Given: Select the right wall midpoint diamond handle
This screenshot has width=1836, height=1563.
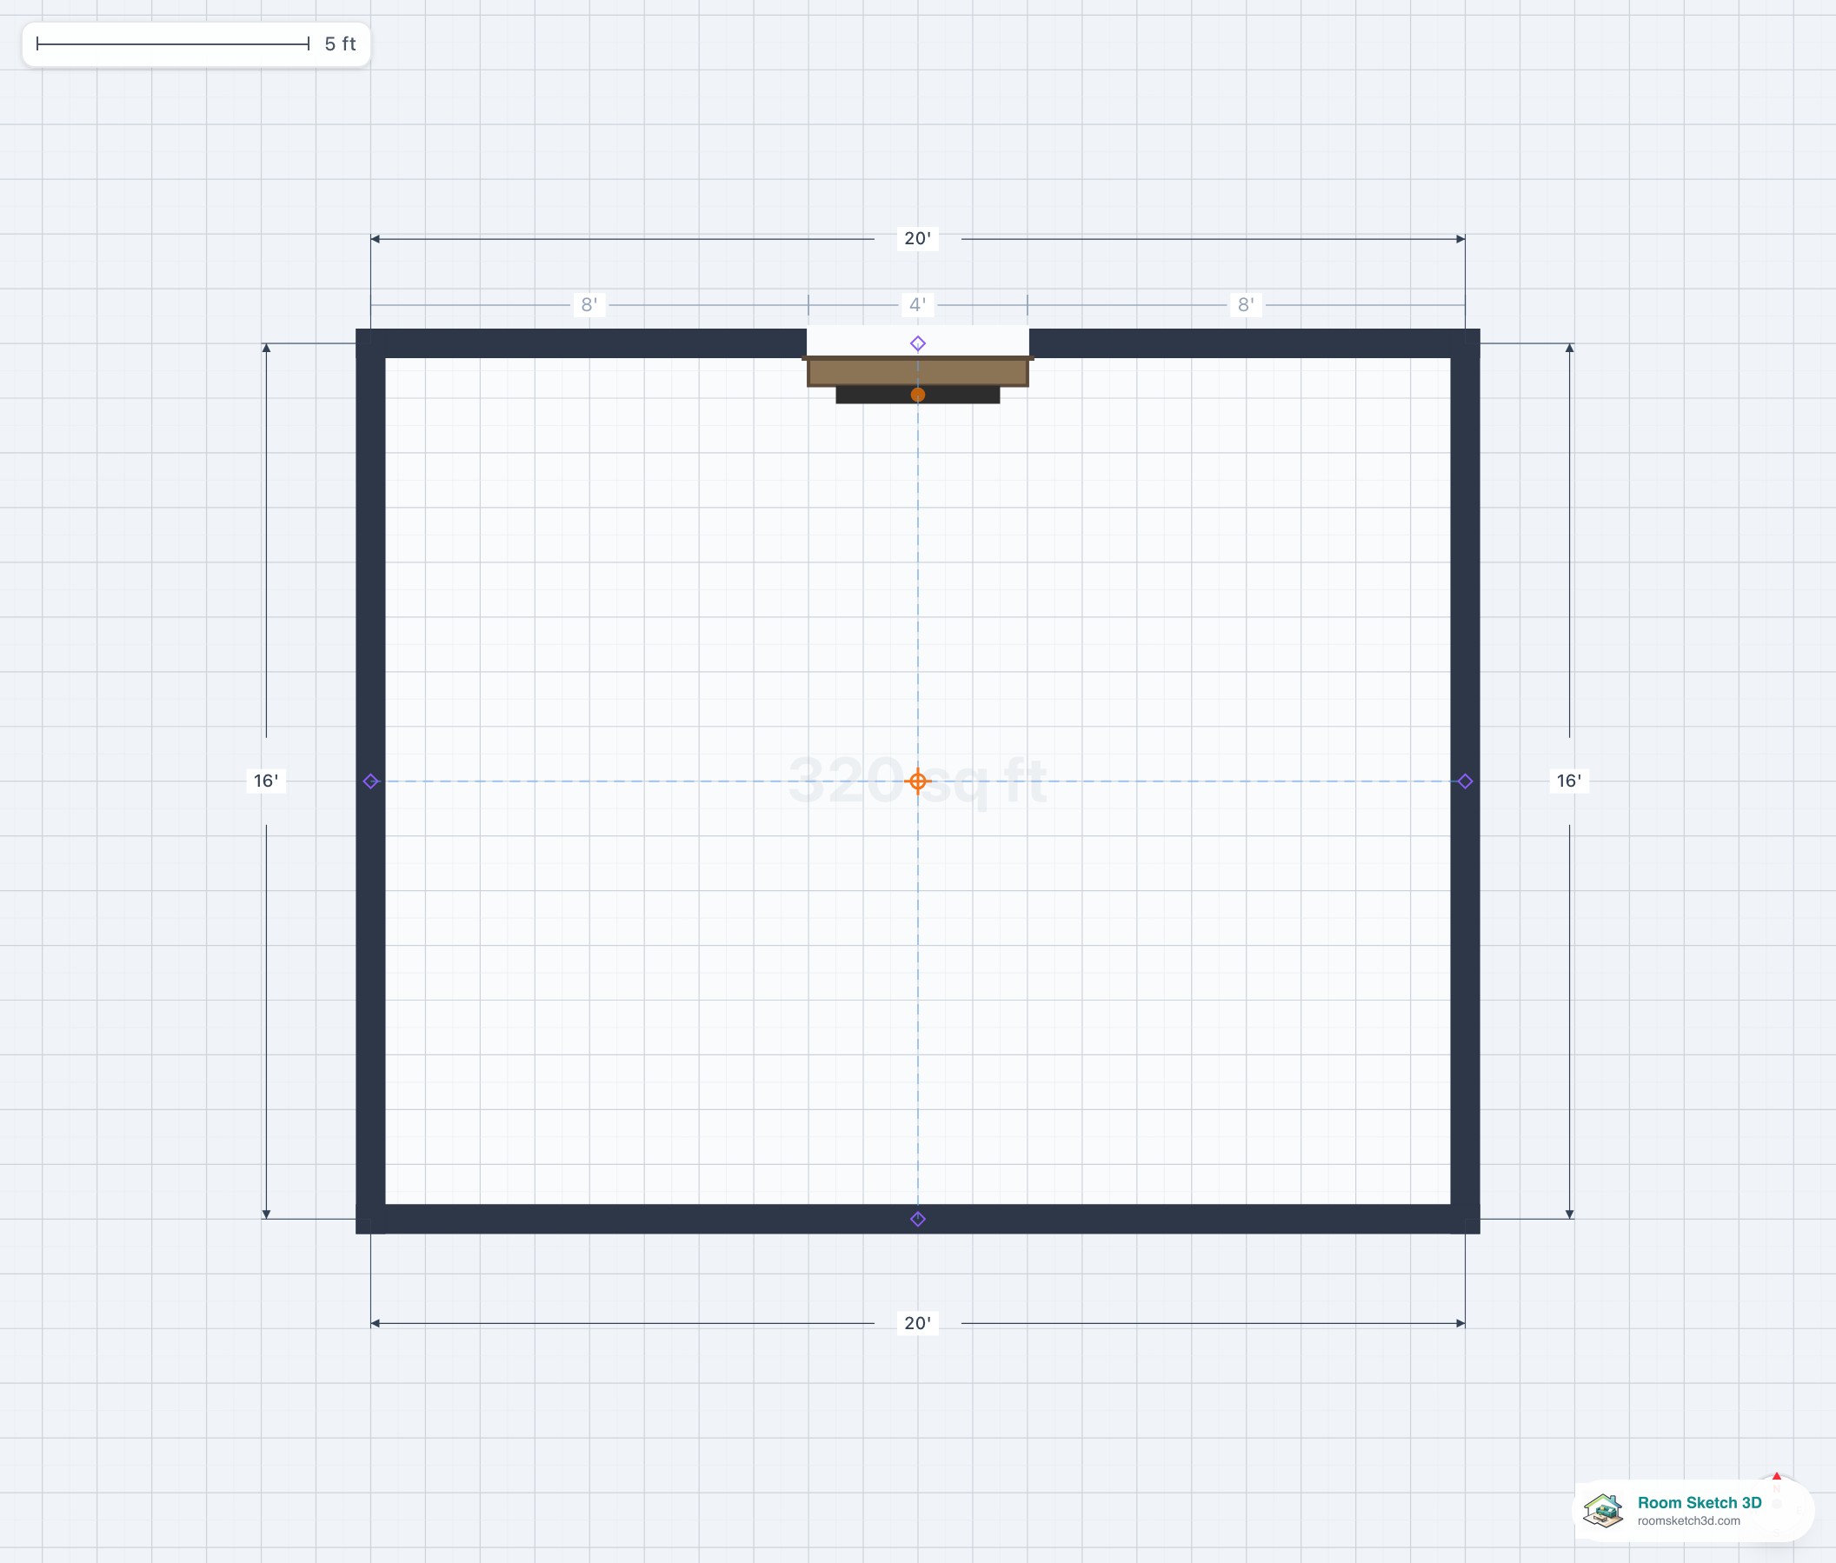Looking at the screenshot, I should (1466, 781).
